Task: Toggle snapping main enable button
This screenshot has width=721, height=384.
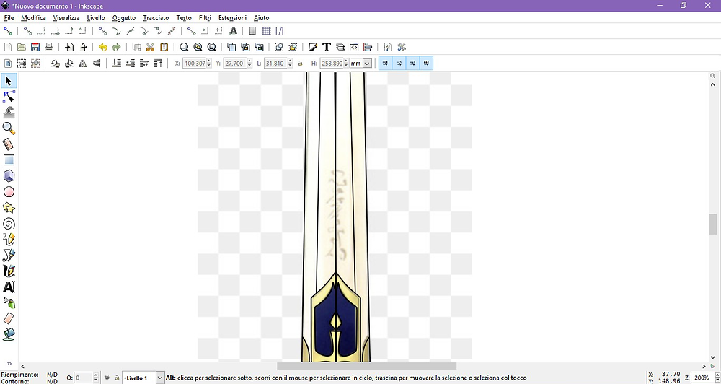Action: click(x=8, y=31)
